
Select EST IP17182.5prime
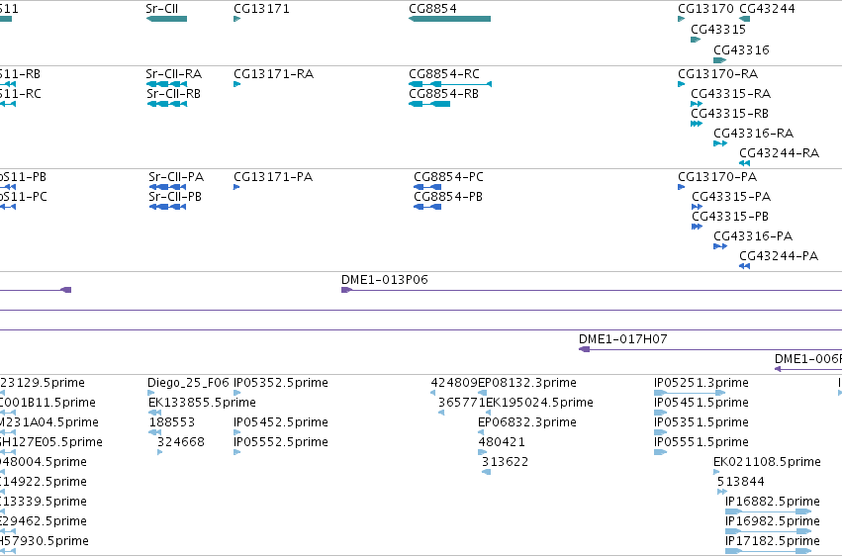point(772,541)
